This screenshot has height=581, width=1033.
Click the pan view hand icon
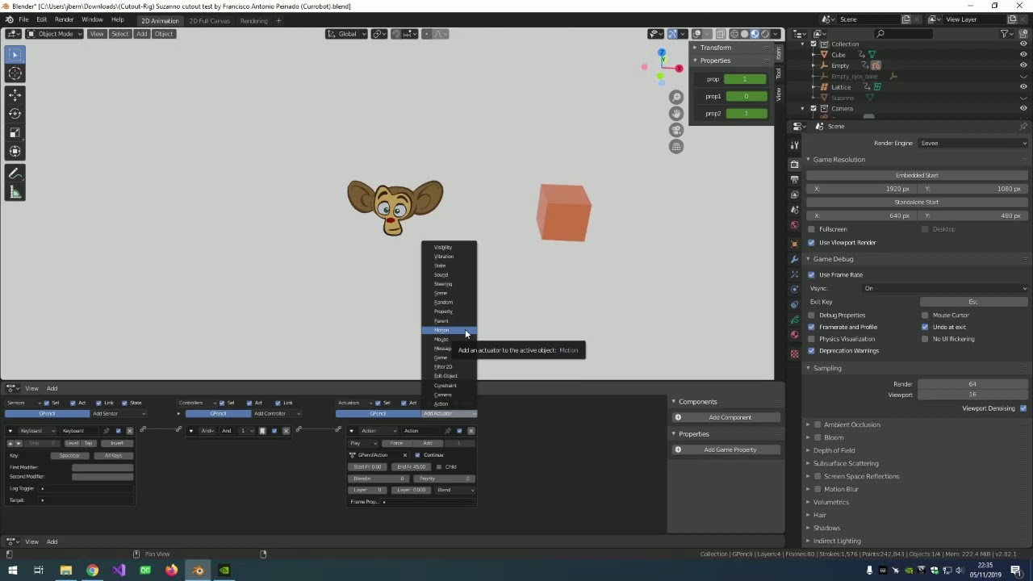(x=676, y=113)
